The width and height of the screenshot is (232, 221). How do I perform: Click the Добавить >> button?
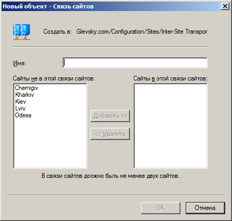pyautogui.click(x=110, y=116)
